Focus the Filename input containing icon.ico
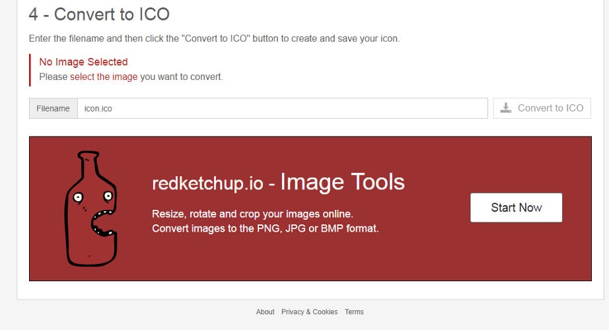Image resolution: width=609 pixels, height=330 pixels. pos(282,108)
